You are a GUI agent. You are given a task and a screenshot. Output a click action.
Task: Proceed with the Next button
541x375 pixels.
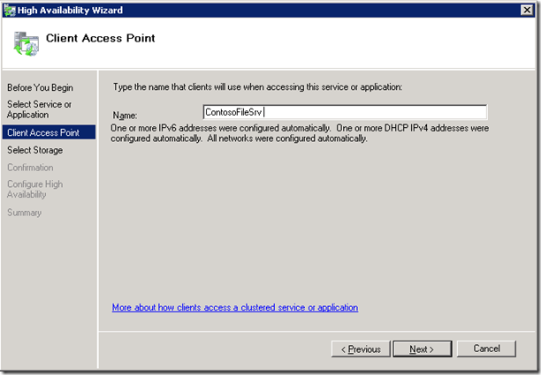point(423,349)
